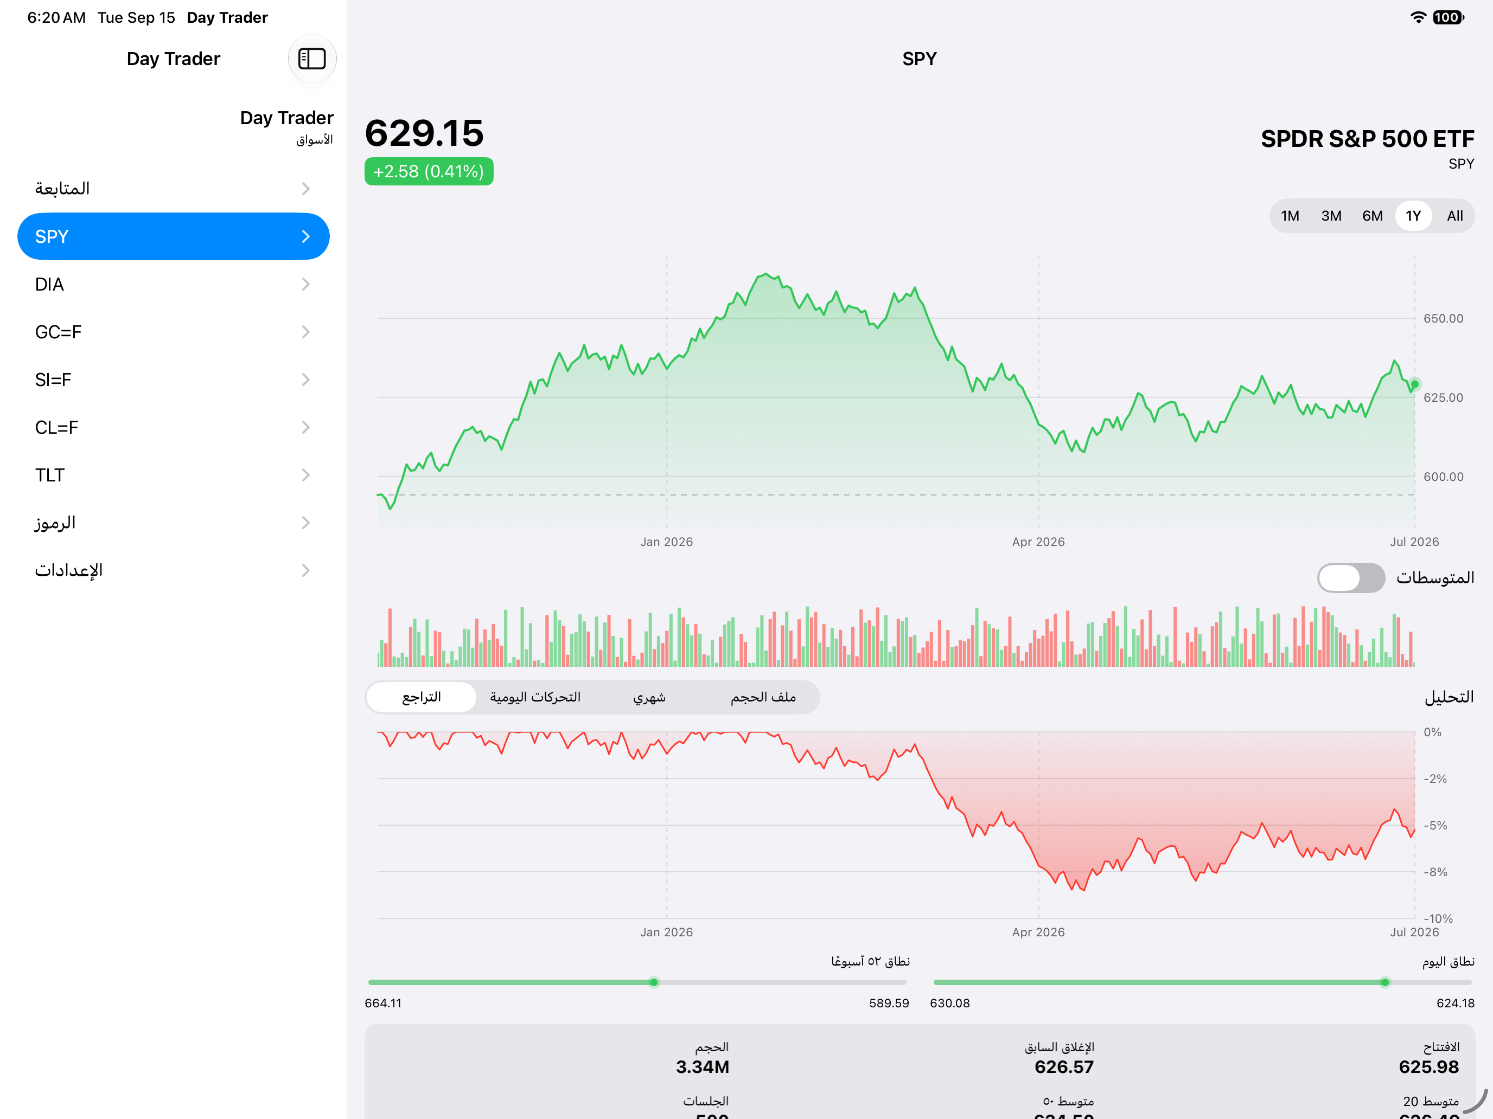Select CL=F in the sidebar list
1493x1119 pixels.
[174, 428]
